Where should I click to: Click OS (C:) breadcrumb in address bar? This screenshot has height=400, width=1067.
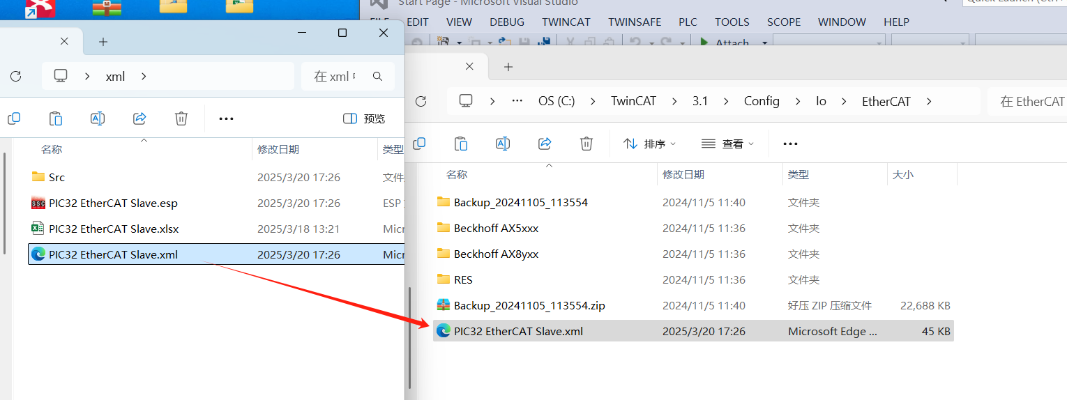pyautogui.click(x=557, y=101)
